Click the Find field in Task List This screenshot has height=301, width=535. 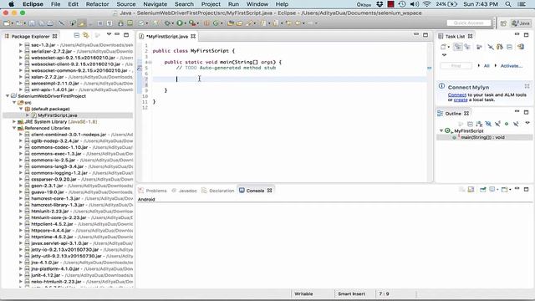coord(456,65)
